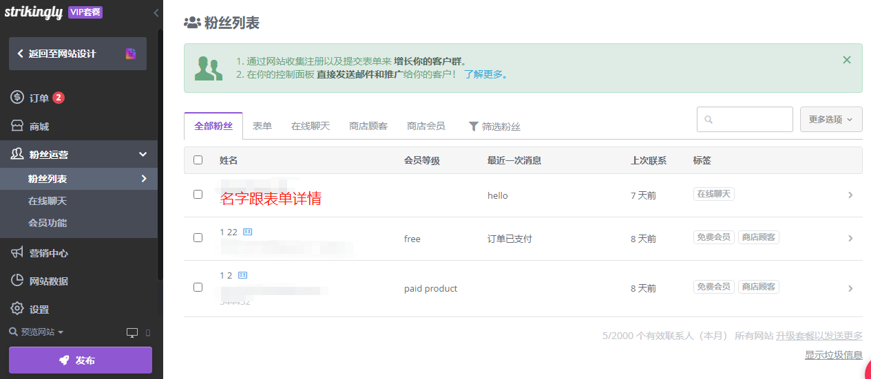Click the 订单 dollar icon
871x379 pixels.
click(17, 97)
